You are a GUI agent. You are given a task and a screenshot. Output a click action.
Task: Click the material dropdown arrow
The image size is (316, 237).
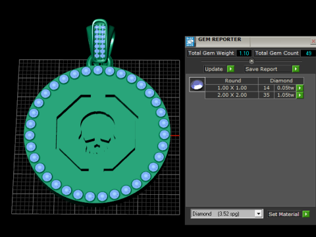click(259, 214)
